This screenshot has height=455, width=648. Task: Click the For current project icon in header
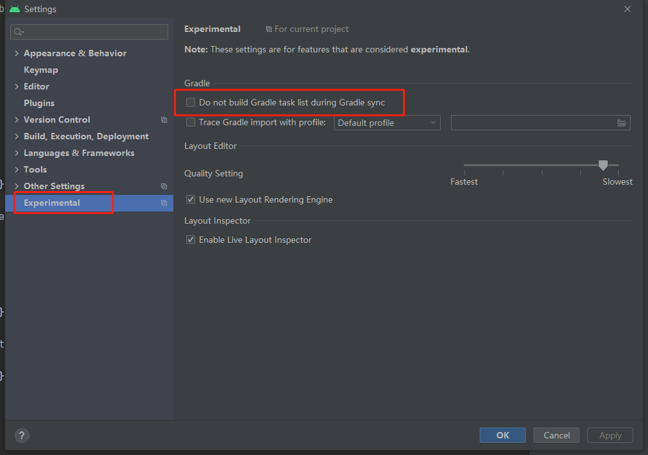point(267,29)
